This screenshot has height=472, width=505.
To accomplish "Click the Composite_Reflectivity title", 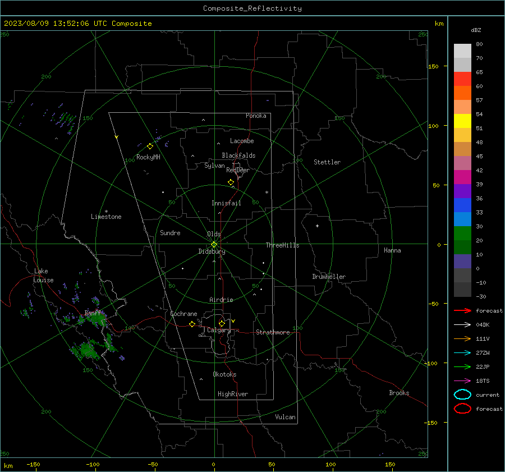I will 252,8.
